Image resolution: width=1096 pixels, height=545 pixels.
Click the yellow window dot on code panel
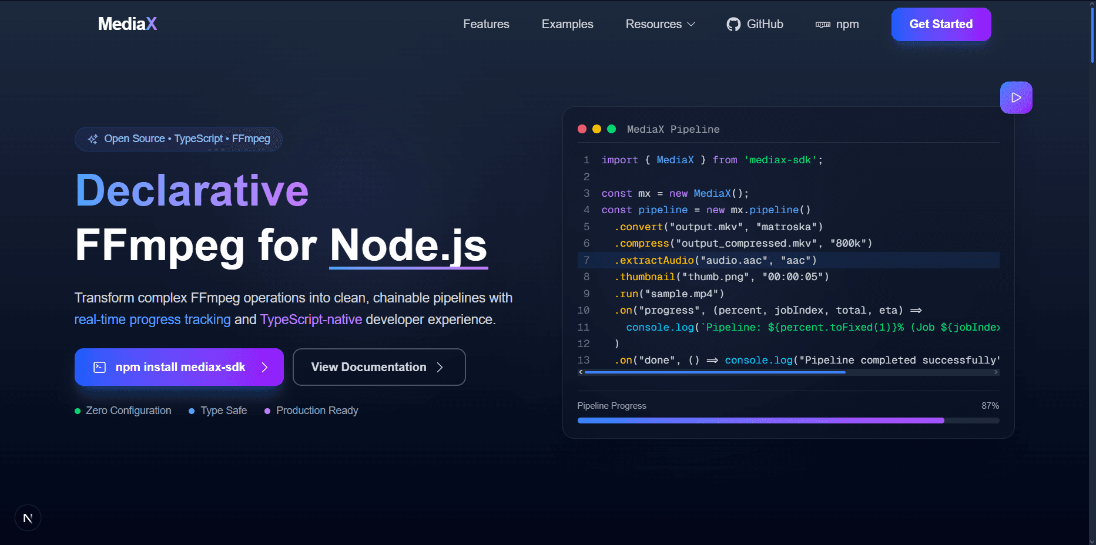(x=596, y=129)
